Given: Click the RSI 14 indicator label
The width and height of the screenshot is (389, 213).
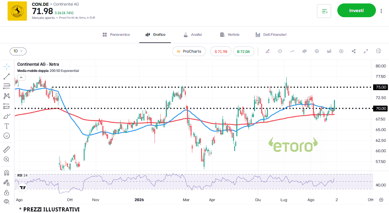Looking at the screenshot, I should point(22,175).
